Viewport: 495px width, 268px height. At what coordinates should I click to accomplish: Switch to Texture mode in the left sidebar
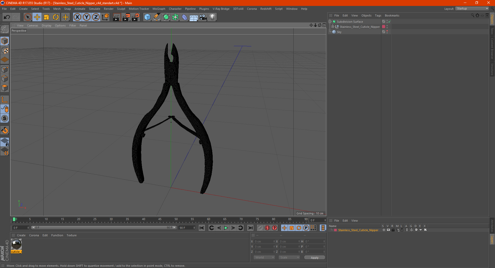(5, 51)
